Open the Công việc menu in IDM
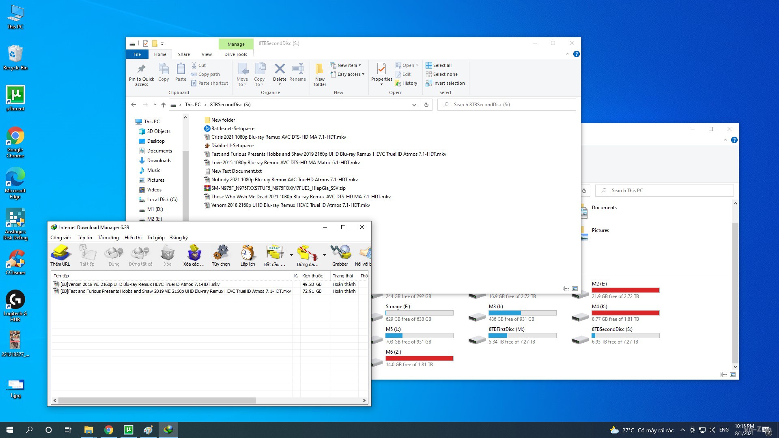Screen dimensions: 779x438 coord(61,238)
